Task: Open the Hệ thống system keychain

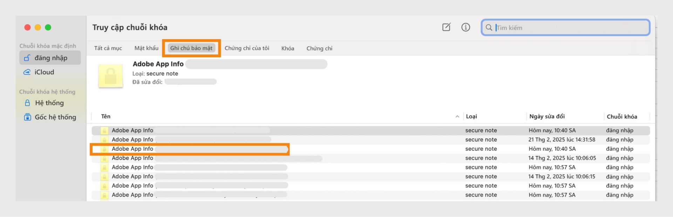Action: tap(49, 103)
